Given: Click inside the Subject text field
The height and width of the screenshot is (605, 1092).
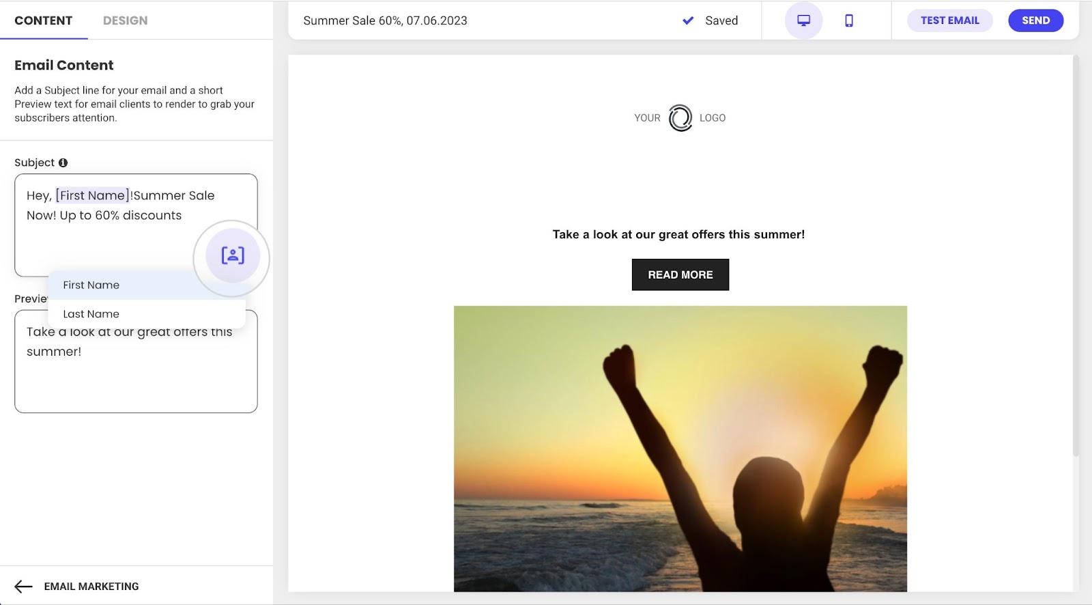Looking at the screenshot, I should tap(136, 225).
